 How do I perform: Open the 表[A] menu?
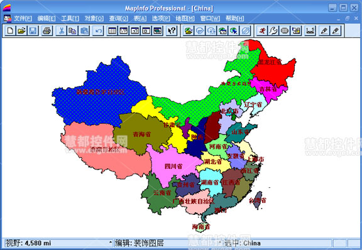[x=140, y=18]
